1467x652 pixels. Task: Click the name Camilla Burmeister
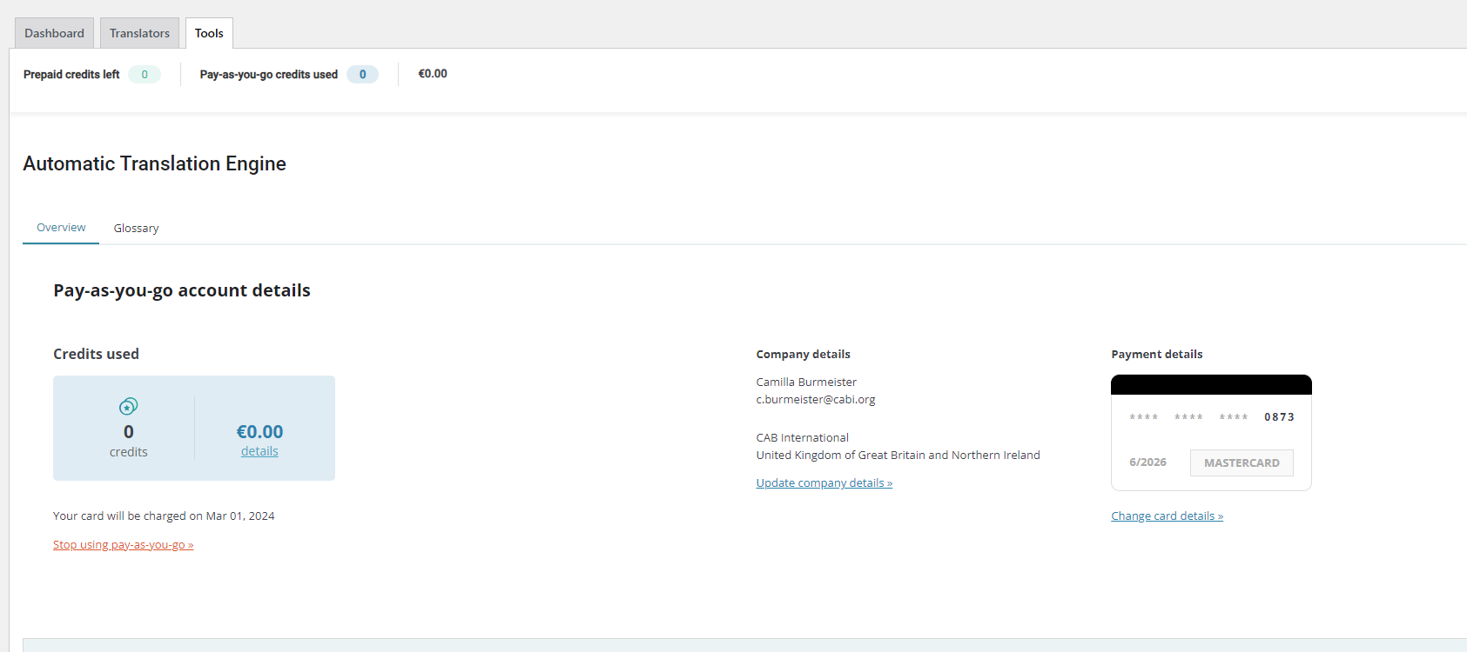coord(806,383)
